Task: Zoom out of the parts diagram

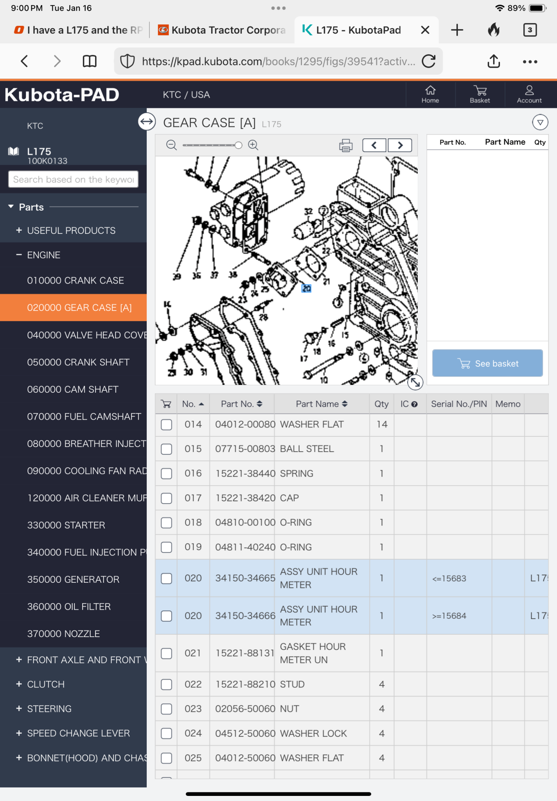Action: click(171, 145)
